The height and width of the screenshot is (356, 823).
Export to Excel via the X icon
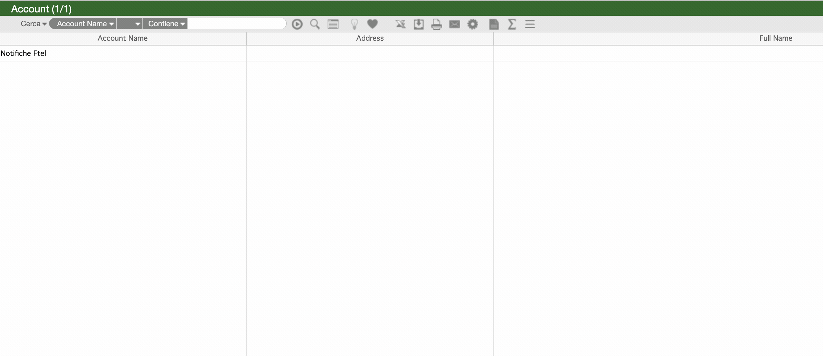(400, 24)
